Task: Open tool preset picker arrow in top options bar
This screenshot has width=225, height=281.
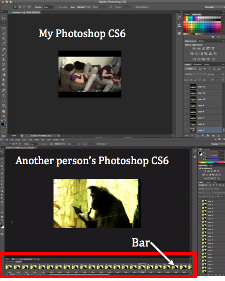Action: (10, 7)
